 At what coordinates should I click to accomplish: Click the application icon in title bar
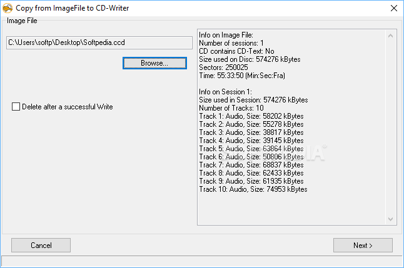(8, 8)
